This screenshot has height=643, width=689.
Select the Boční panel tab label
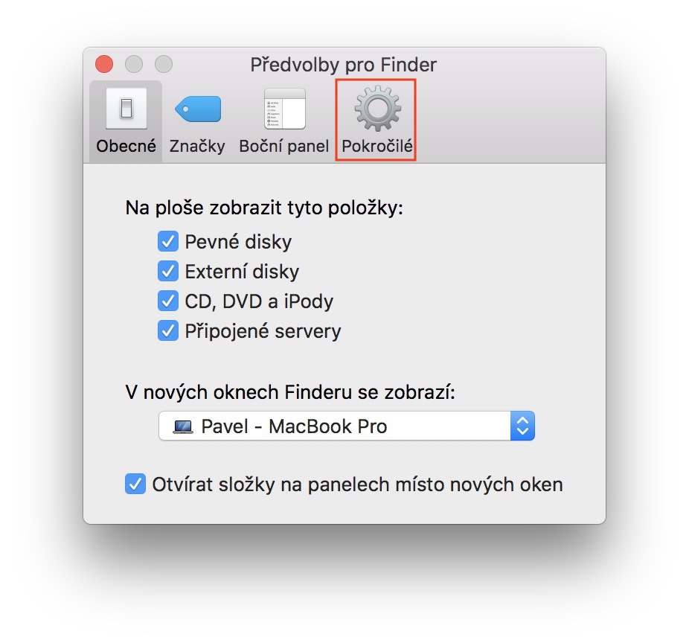284,147
